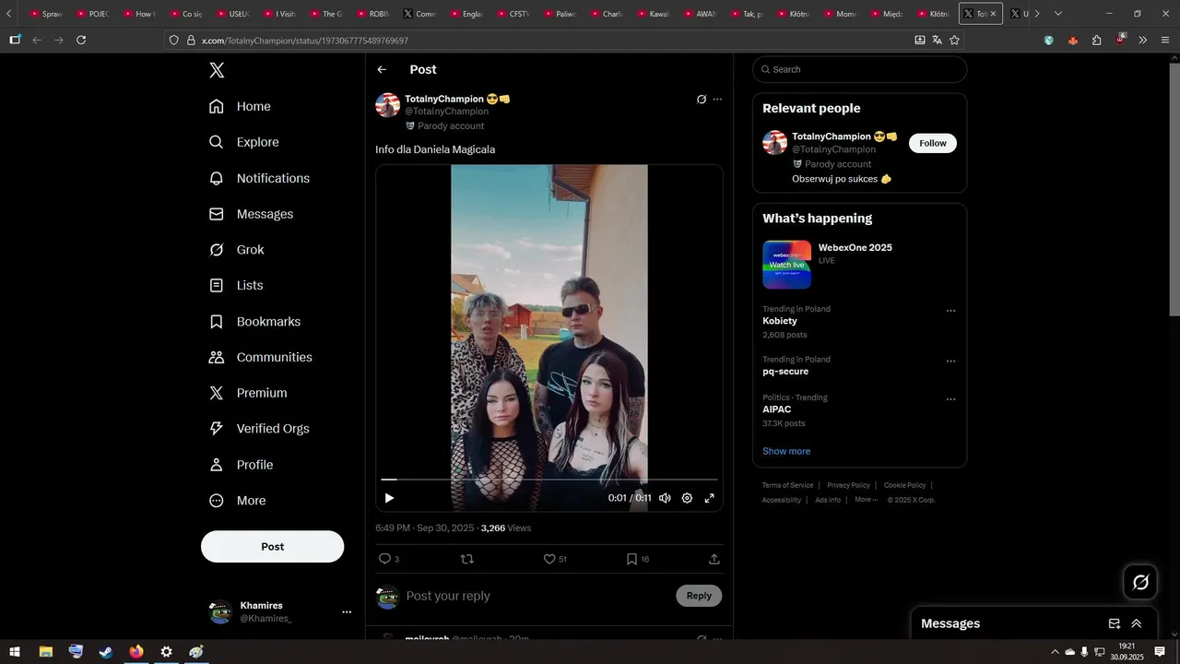The image size is (1180, 664).
Task: Click the Bookmarks bookmark icon in sidebar
Action: [x=217, y=322]
